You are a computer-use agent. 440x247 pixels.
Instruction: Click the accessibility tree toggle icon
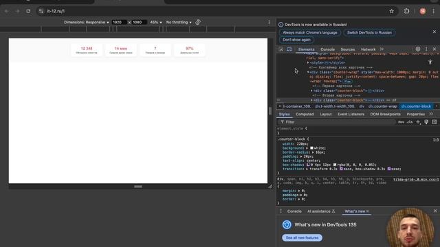430,62
